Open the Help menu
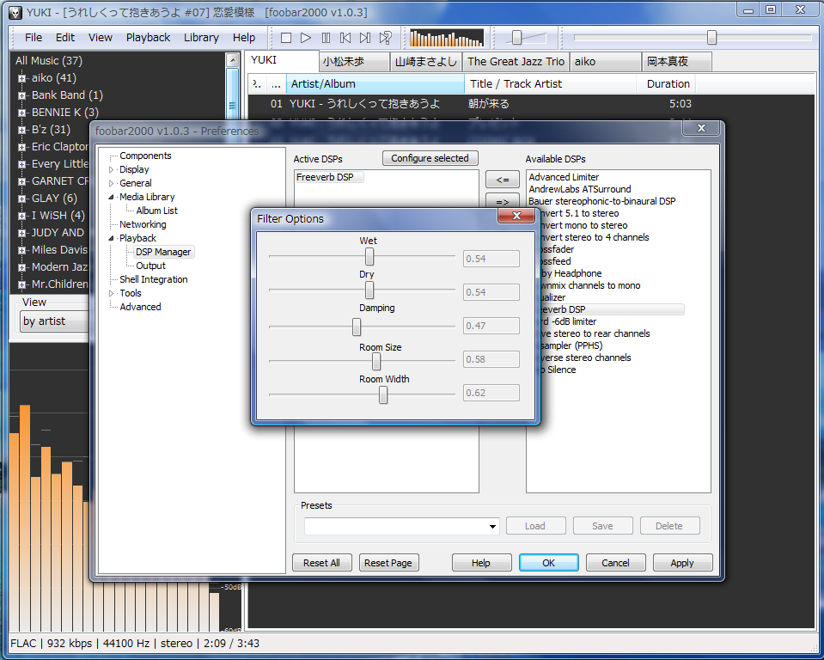This screenshot has height=660, width=824. pyautogui.click(x=244, y=38)
